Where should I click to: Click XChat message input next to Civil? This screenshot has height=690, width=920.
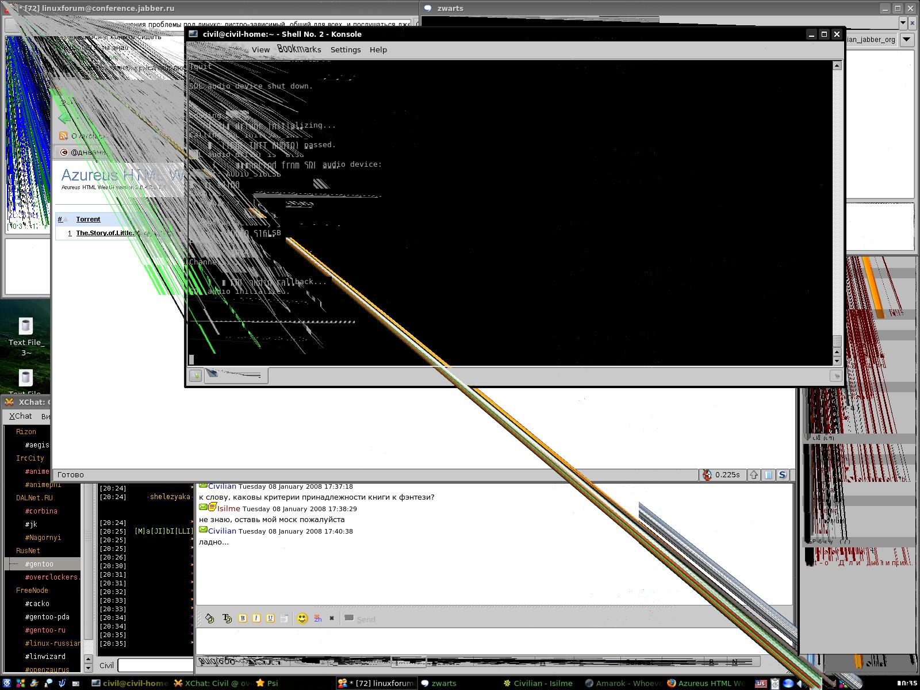155,665
